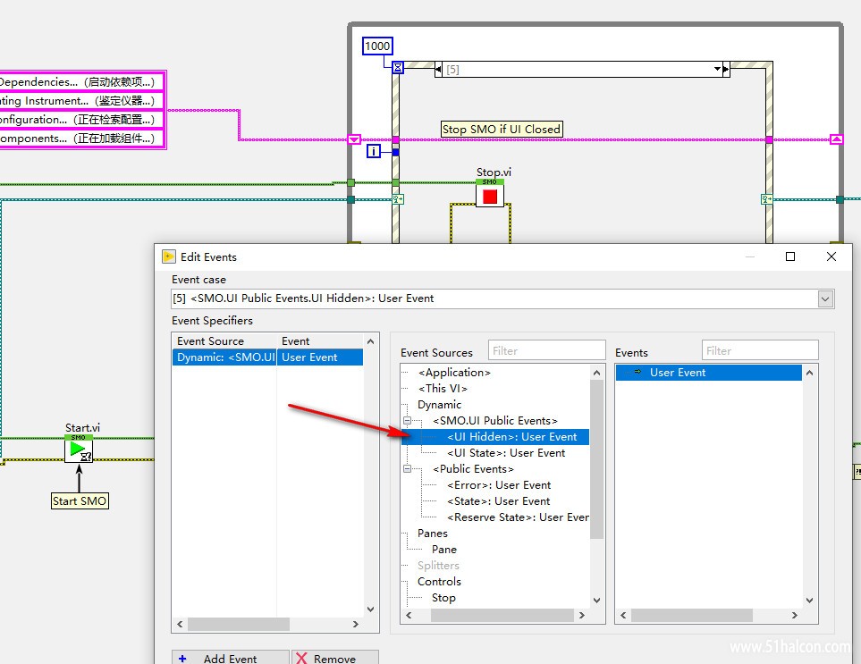Open the Event case dropdown
Image resolution: width=861 pixels, height=664 pixels.
point(824,299)
